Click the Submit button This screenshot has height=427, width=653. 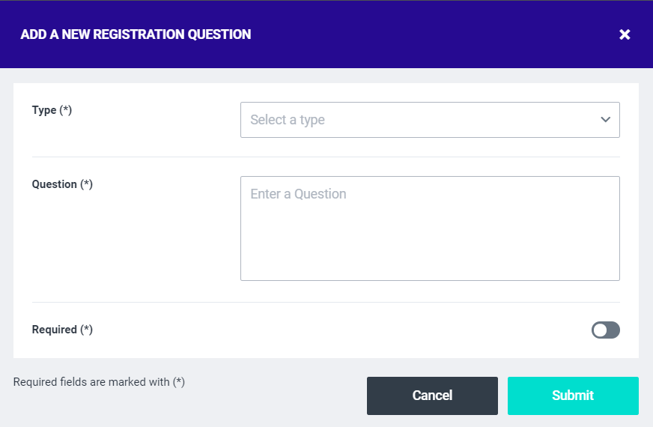[x=573, y=396]
